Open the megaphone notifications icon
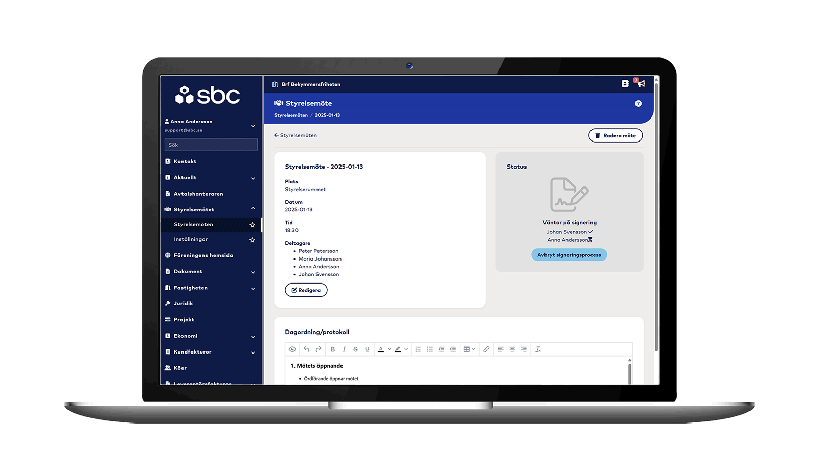The width and height of the screenshot is (818, 471). (x=641, y=83)
